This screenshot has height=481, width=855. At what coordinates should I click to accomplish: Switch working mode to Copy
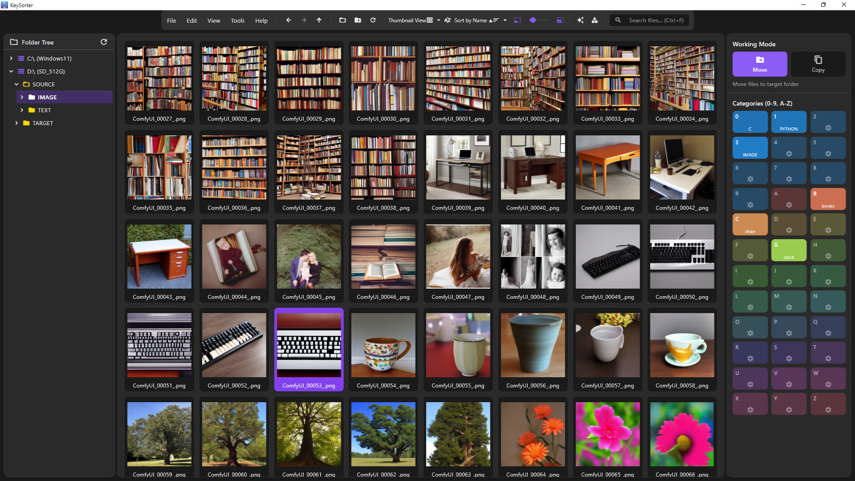(818, 64)
